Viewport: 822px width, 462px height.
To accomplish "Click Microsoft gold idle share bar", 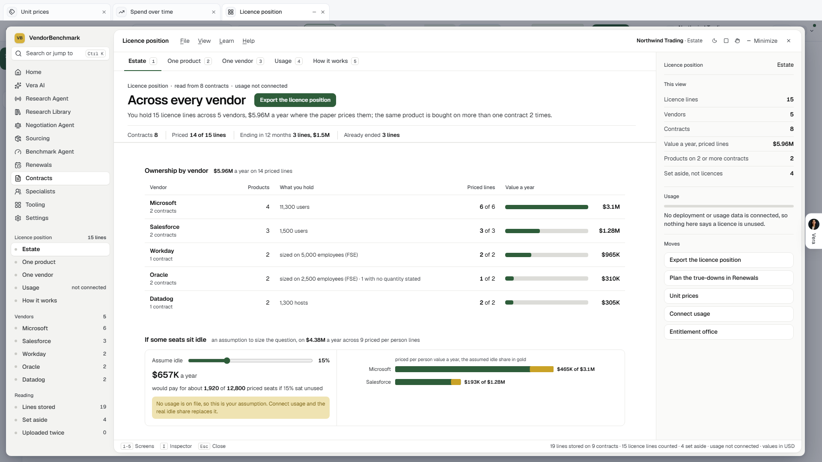I will 542,369.
